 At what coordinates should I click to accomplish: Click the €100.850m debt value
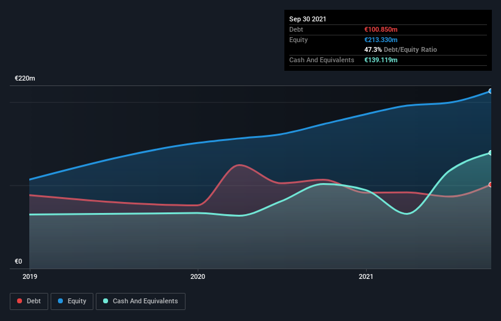click(381, 30)
